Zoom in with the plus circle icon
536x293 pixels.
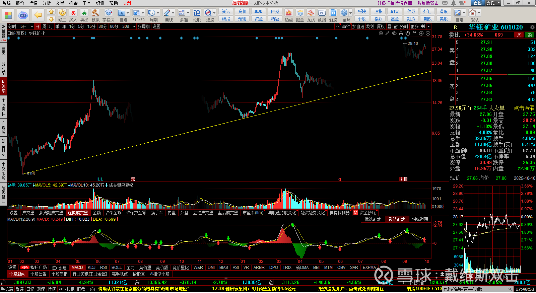click(421, 33)
